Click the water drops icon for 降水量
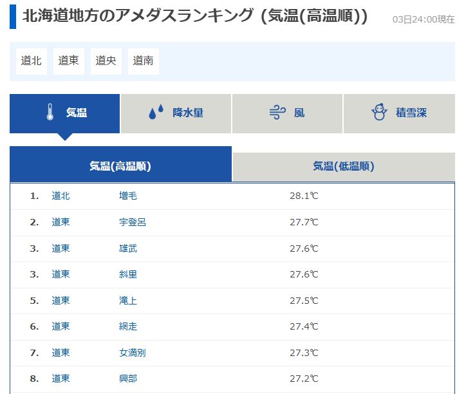Image resolution: width=457 pixels, height=394 pixels. (156, 113)
